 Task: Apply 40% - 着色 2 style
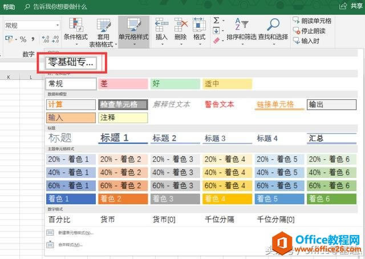click(x=123, y=172)
